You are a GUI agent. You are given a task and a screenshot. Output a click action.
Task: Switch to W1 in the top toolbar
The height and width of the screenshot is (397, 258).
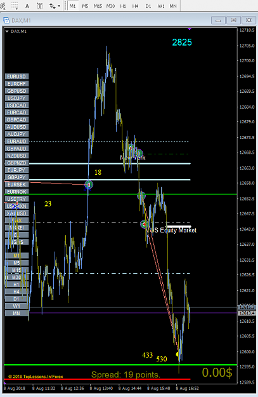[161, 6]
